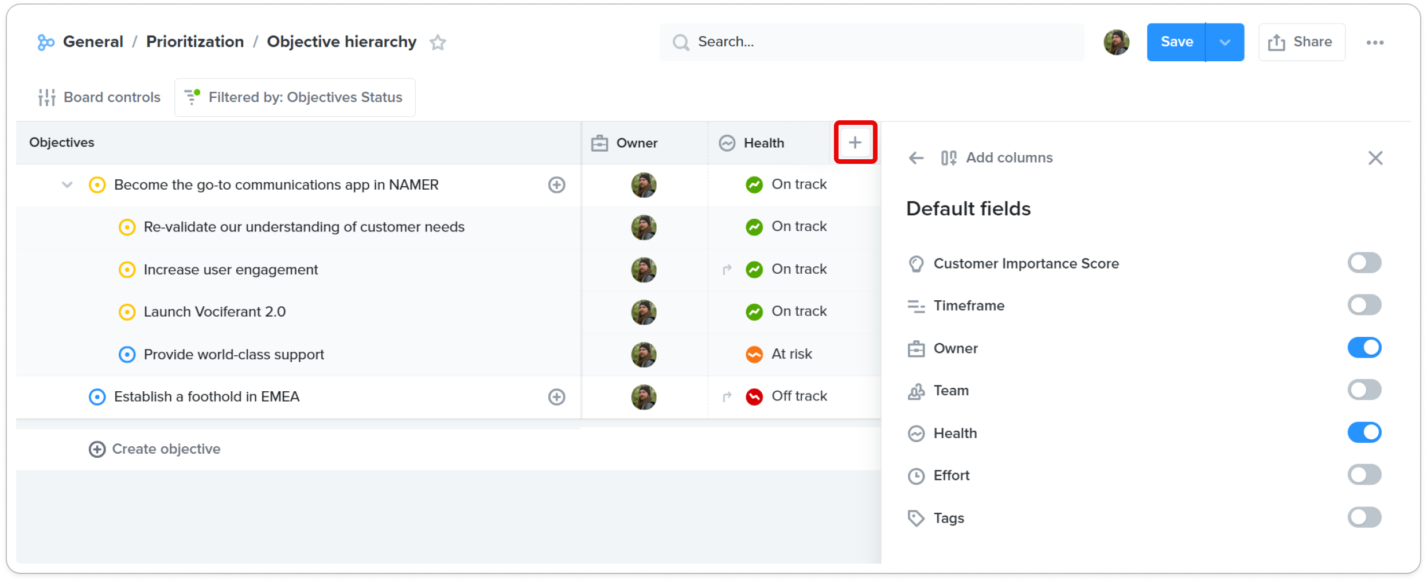Click the Objectives column header
Image resolution: width=1427 pixels, height=582 pixels.
(298, 143)
